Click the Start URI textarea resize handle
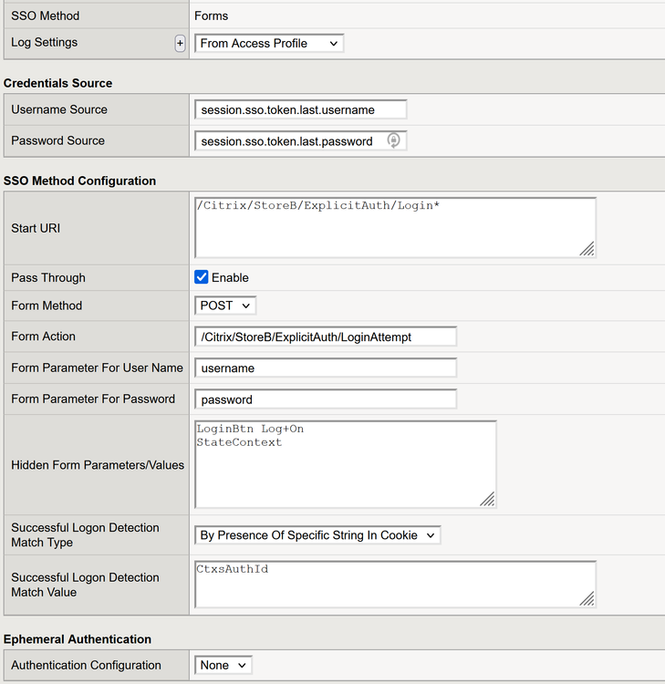Image resolution: width=665 pixels, height=684 pixels. coord(587,248)
